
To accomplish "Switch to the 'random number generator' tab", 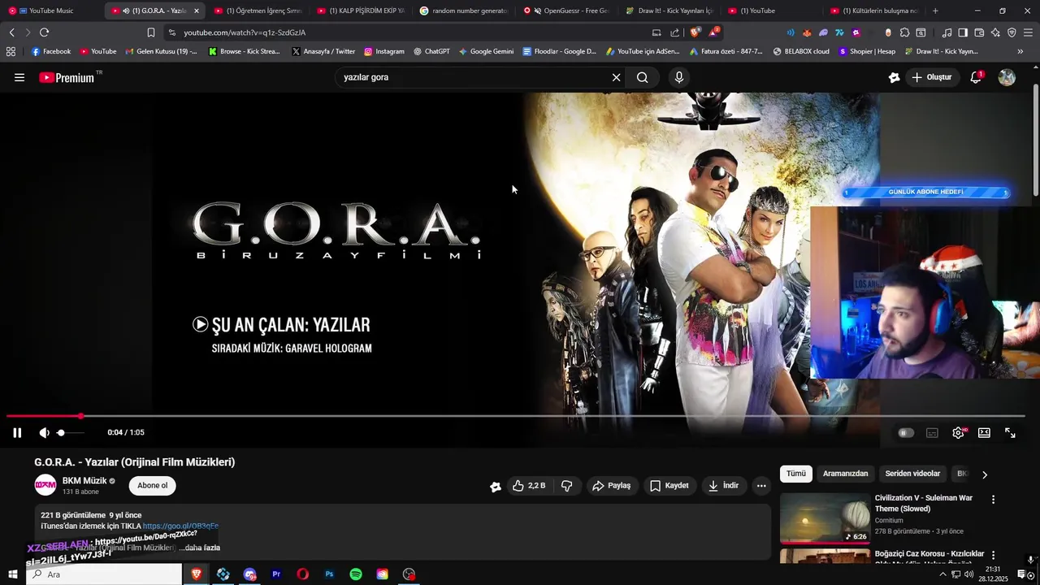I will 463,11.
